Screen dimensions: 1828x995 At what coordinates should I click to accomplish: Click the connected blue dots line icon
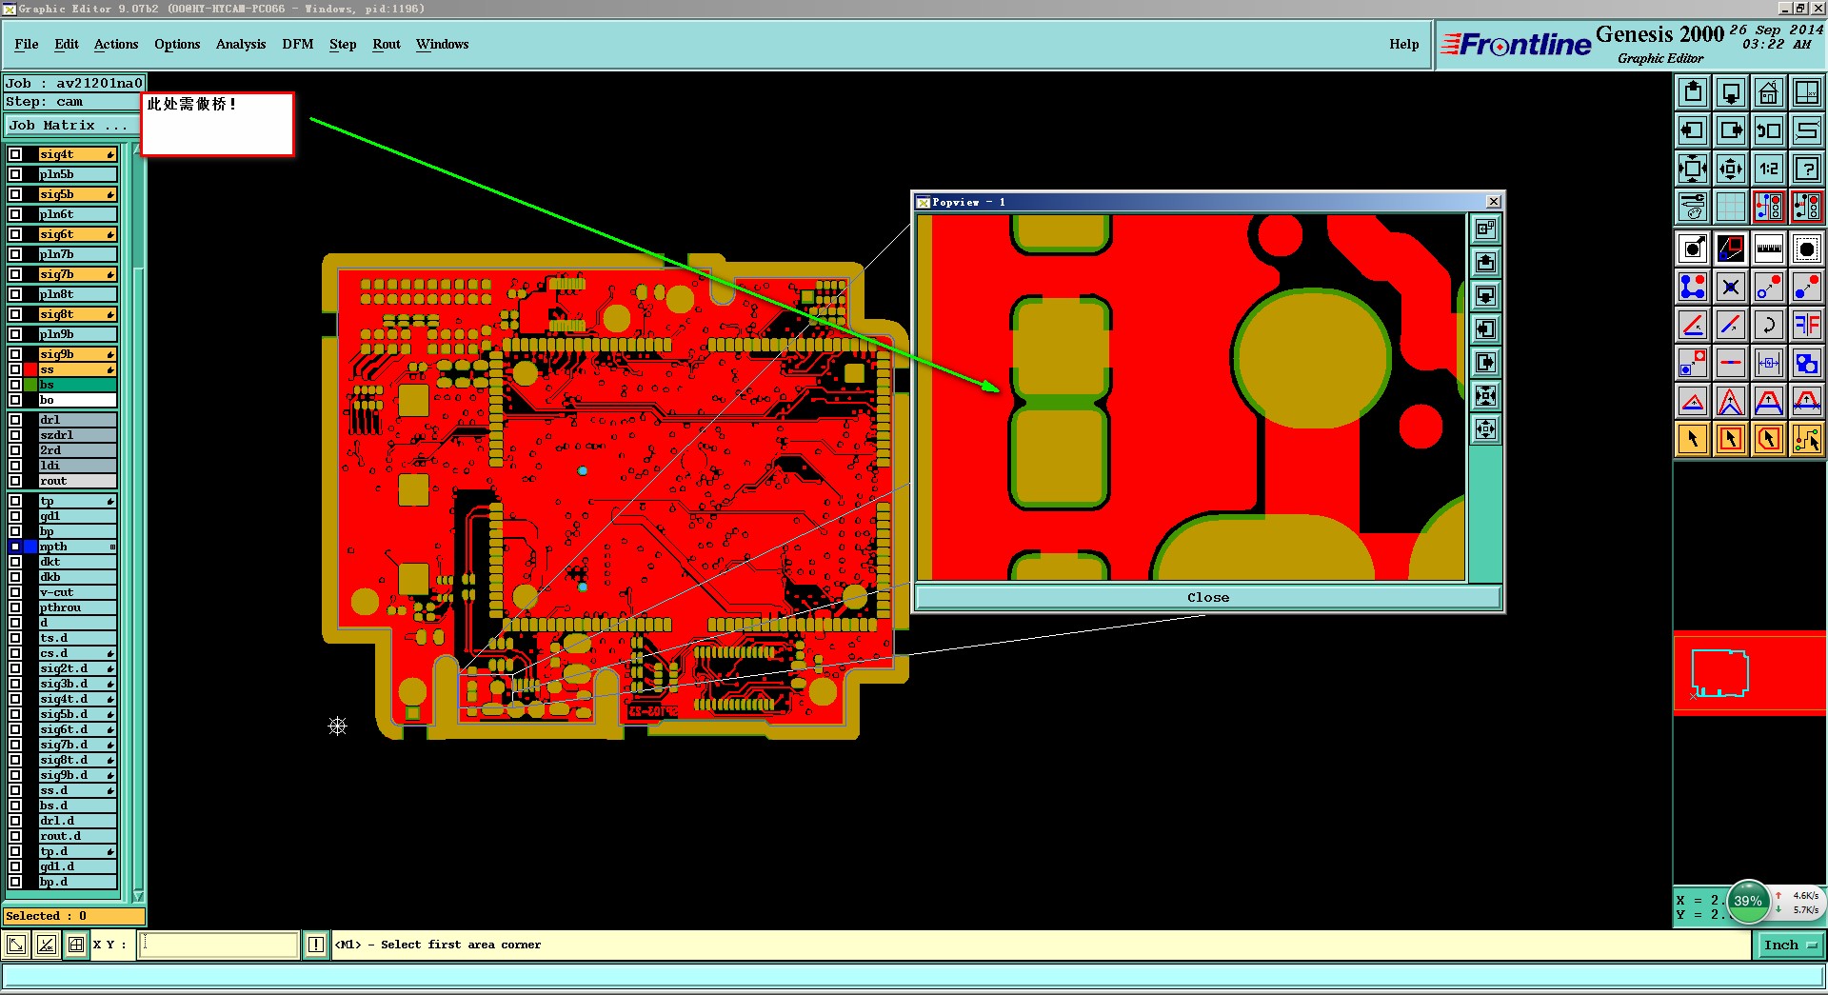1693,287
